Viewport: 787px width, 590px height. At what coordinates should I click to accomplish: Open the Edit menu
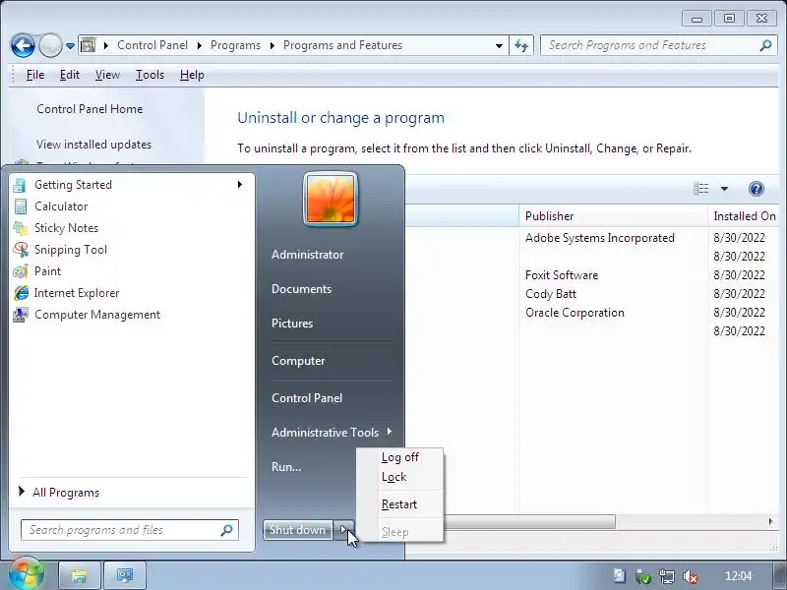tap(69, 75)
